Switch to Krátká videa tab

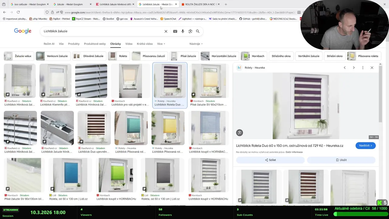click(145, 44)
